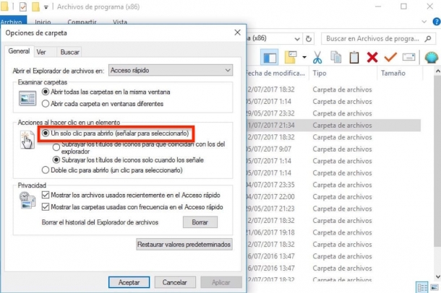The height and width of the screenshot is (293, 441).
Task: Switch to the General tab
Action: 19,51
